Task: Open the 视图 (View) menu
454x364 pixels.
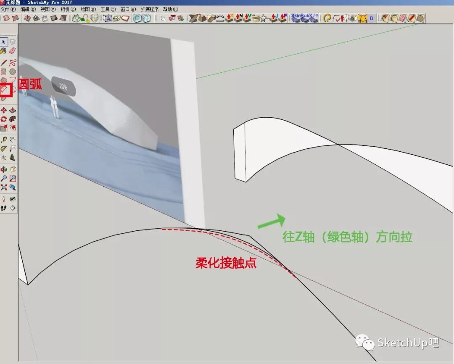Action: click(x=48, y=9)
